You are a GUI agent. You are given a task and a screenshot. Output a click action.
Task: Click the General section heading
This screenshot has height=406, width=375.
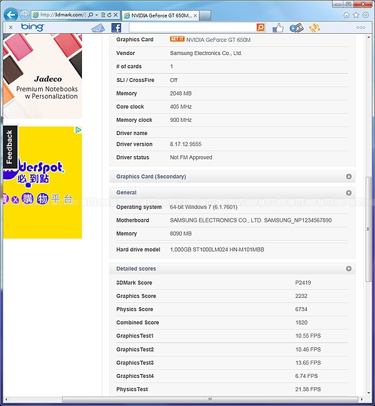coord(126,192)
